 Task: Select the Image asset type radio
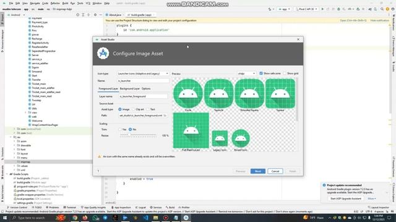coord(120,109)
